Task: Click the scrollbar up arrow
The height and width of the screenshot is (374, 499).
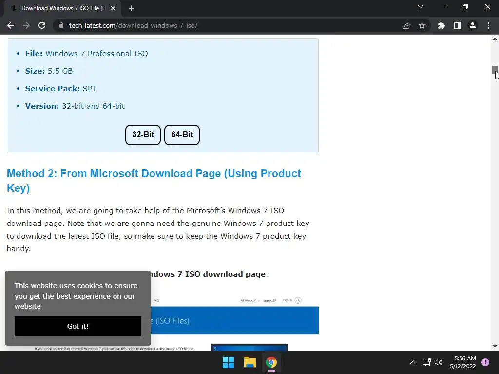Action: click(495, 39)
